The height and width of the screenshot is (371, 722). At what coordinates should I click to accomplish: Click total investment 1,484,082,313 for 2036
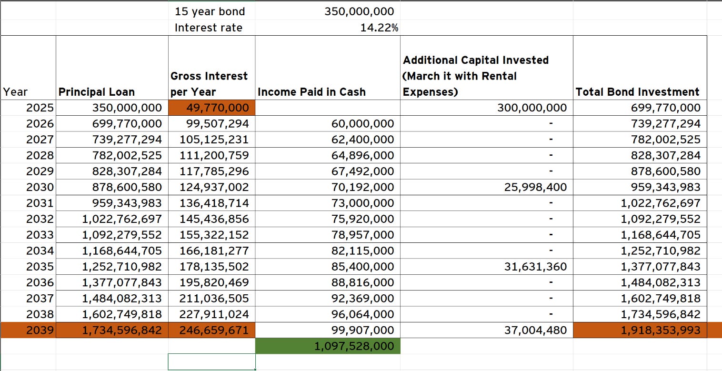click(640, 282)
